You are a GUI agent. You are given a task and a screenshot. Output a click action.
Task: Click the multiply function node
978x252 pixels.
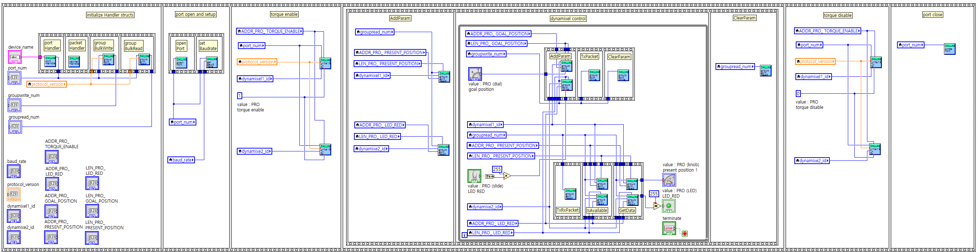pyautogui.click(x=507, y=176)
